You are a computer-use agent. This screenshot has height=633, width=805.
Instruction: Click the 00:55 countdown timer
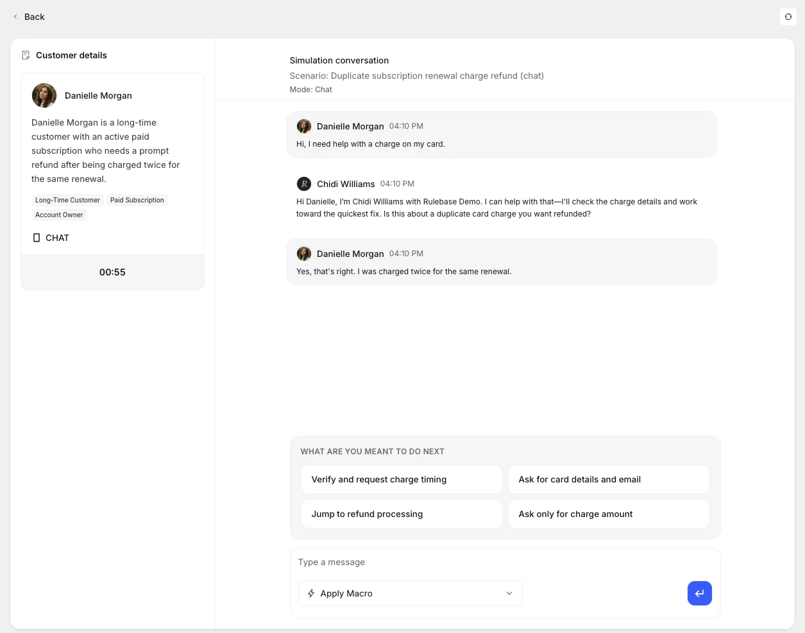click(112, 272)
